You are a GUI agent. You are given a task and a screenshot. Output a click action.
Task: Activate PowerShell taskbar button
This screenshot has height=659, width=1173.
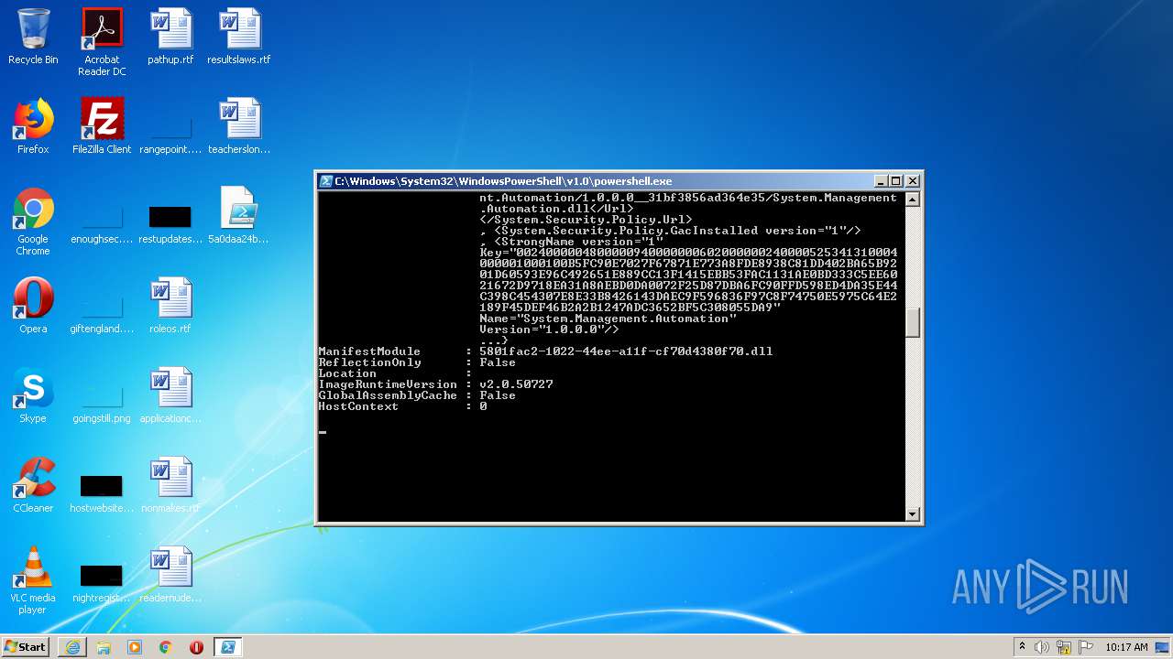[x=228, y=647]
